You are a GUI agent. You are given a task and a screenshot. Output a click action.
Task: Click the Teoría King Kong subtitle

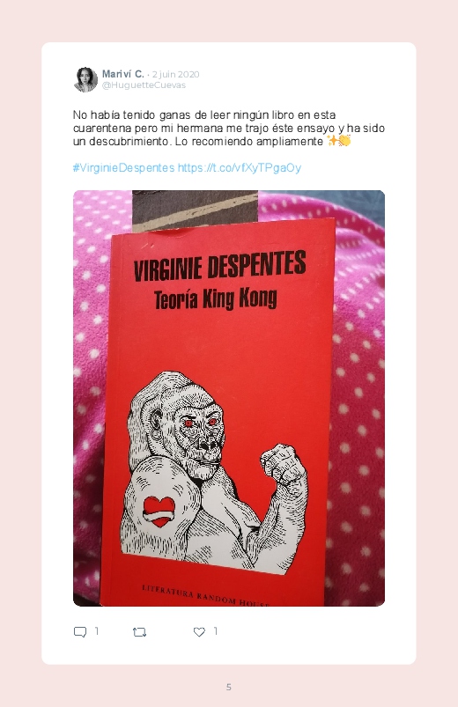click(x=215, y=298)
